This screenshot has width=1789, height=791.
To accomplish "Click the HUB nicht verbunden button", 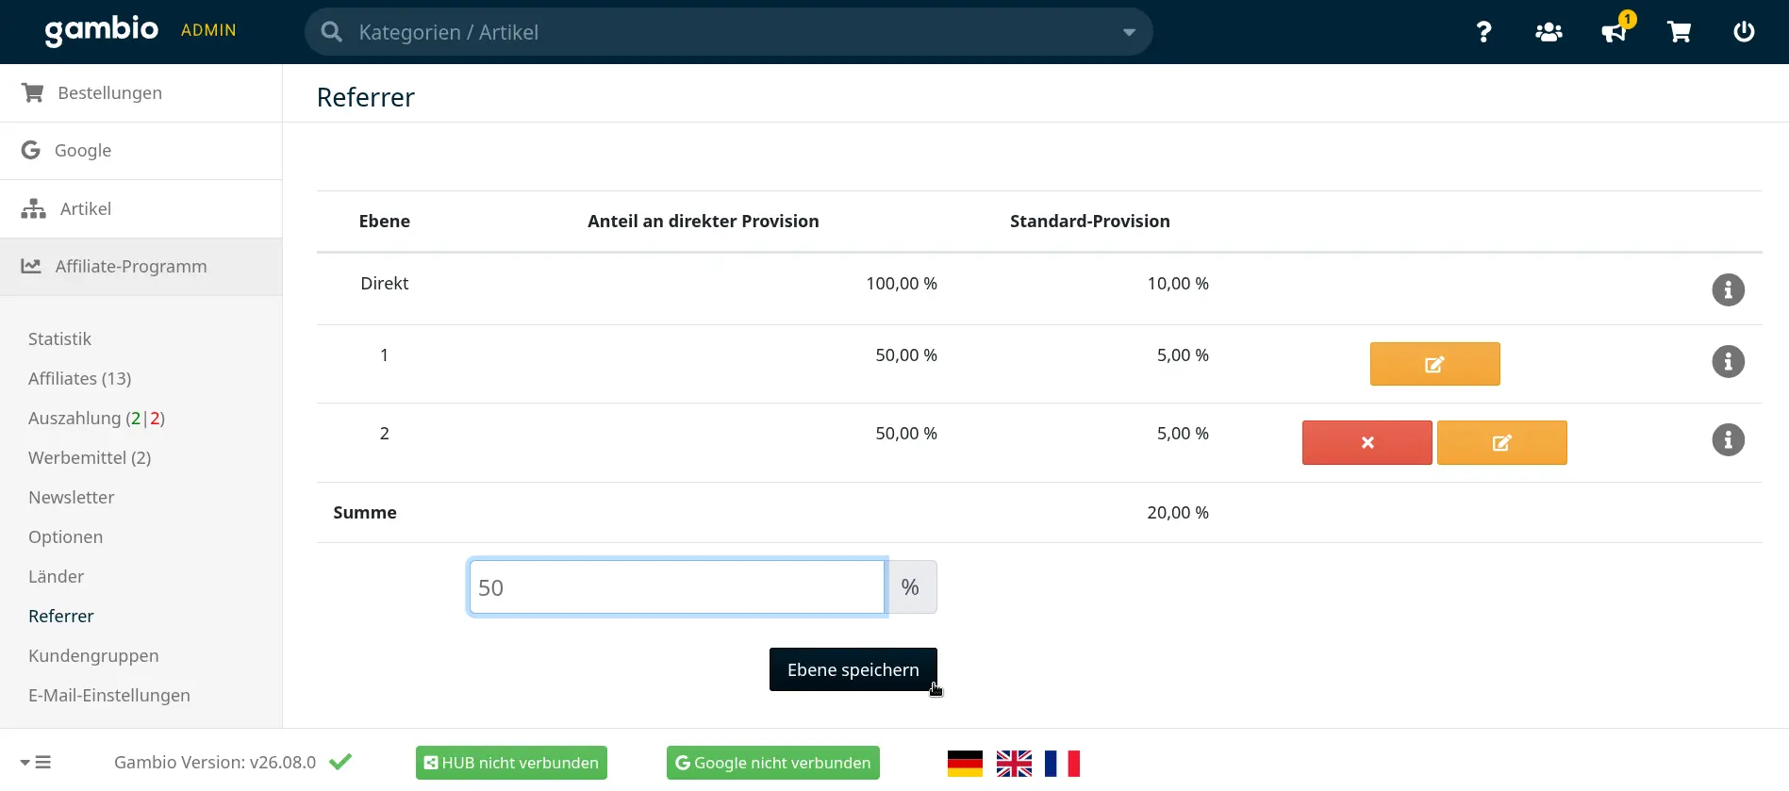I will (x=511, y=763).
